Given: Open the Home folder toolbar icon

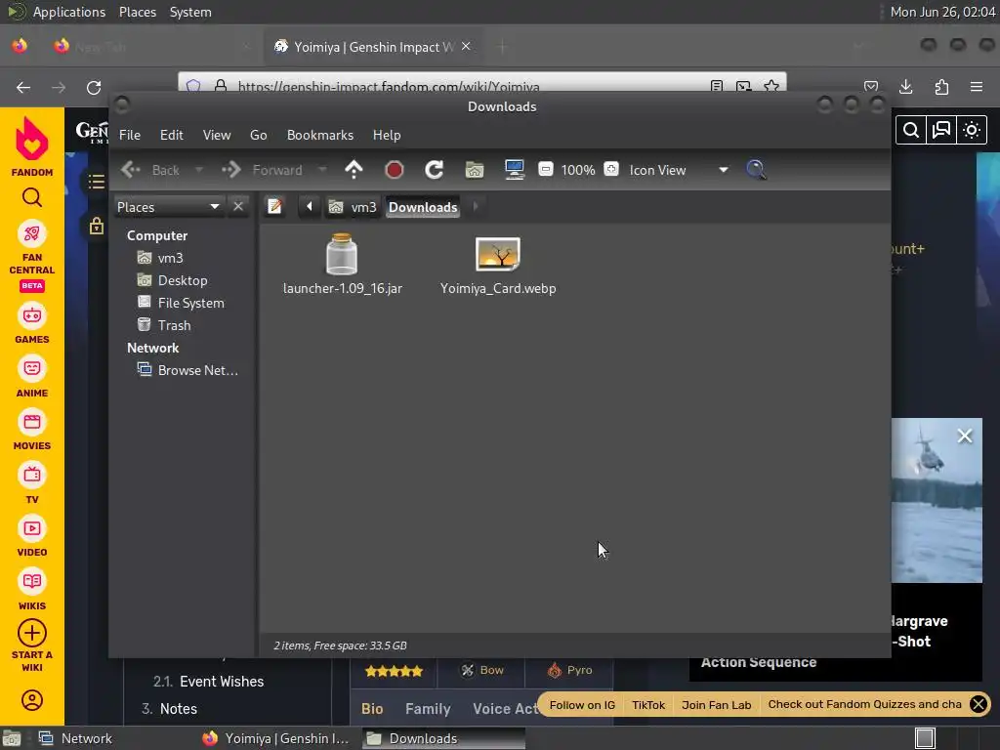Looking at the screenshot, I should (x=475, y=170).
